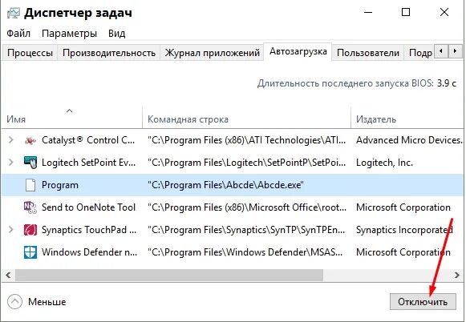This screenshot has width=466, height=322.
Task: Click the blank file icon beside Program
Action: click(30, 185)
